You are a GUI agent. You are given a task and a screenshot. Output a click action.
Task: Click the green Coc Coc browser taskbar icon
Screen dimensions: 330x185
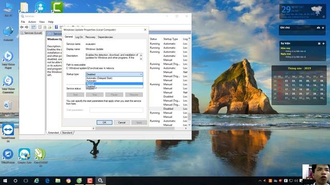79,180
